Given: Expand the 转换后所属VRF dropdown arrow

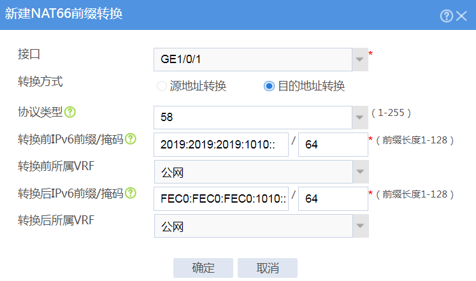Looking at the screenshot, I should coord(361,226).
